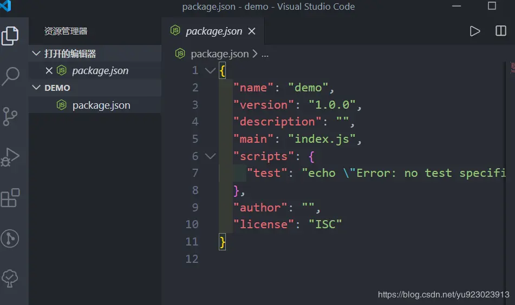Image resolution: width=515 pixels, height=305 pixels.
Task: Click the "scripts" key on line 6
Action: point(263,156)
